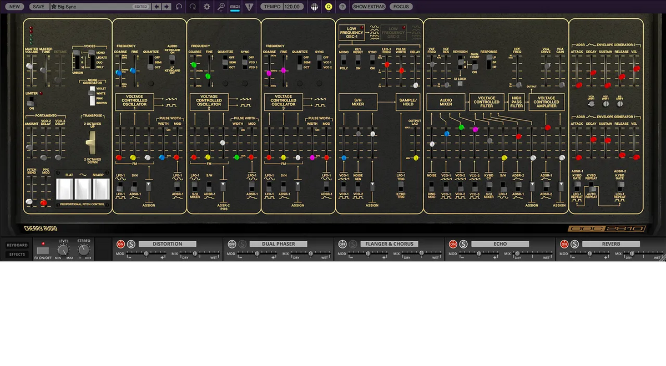
Task: Click the Master Volume slider knob
Action: [29, 67]
